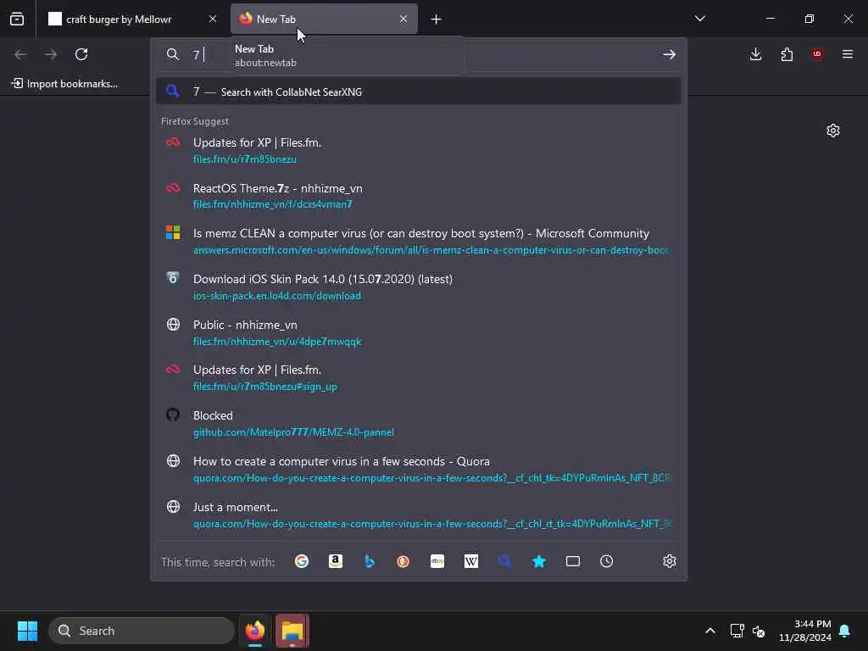This screenshot has height=651, width=868.
Task: Click the taskbar Search box
Action: (x=142, y=631)
